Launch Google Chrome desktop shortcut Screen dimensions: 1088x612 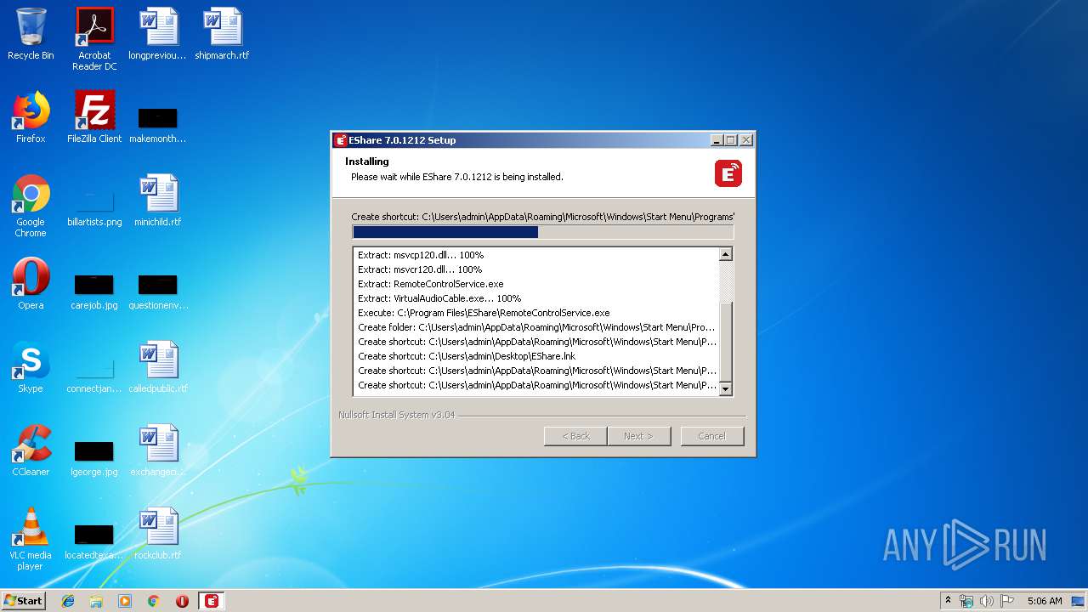pyautogui.click(x=31, y=206)
